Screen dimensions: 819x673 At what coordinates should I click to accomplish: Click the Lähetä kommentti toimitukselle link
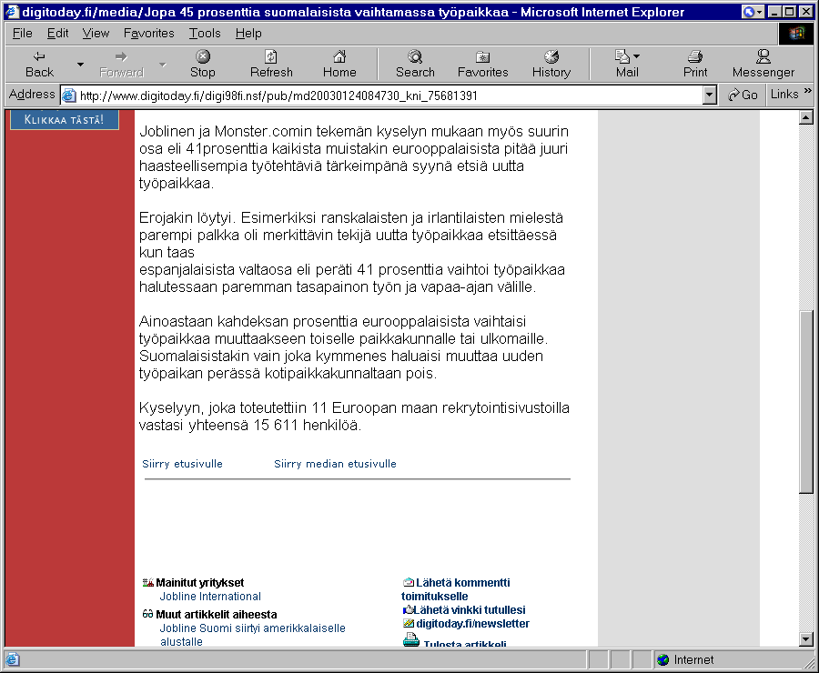(x=456, y=589)
